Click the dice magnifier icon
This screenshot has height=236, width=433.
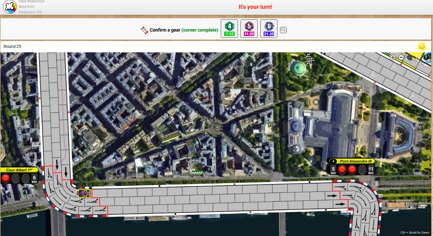click(x=283, y=30)
